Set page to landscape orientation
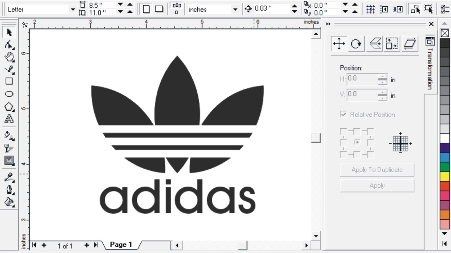 pyautogui.click(x=159, y=9)
